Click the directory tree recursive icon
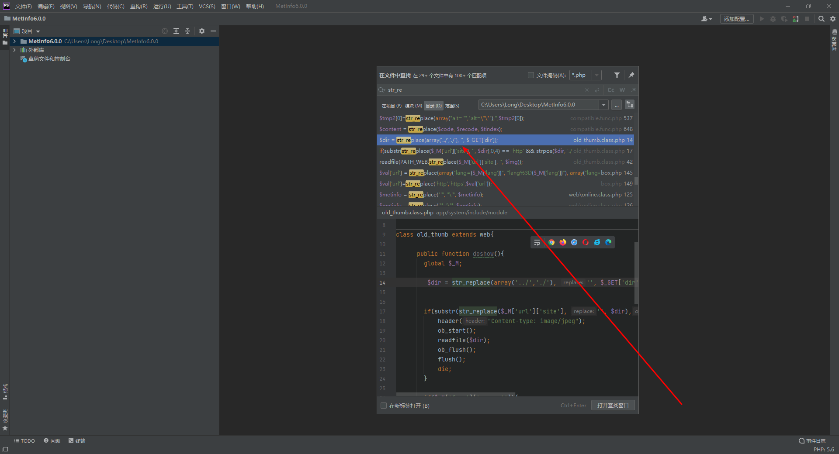 (x=630, y=105)
